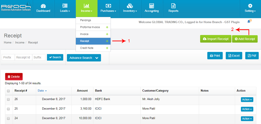Click the HDFC Bank cell
The image size is (261, 124).
pyautogui.click(x=102, y=99)
